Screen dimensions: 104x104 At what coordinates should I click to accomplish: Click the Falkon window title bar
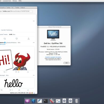18,7
